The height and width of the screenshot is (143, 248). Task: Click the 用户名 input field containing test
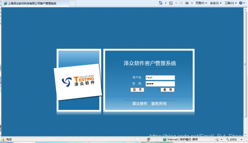[160, 78]
